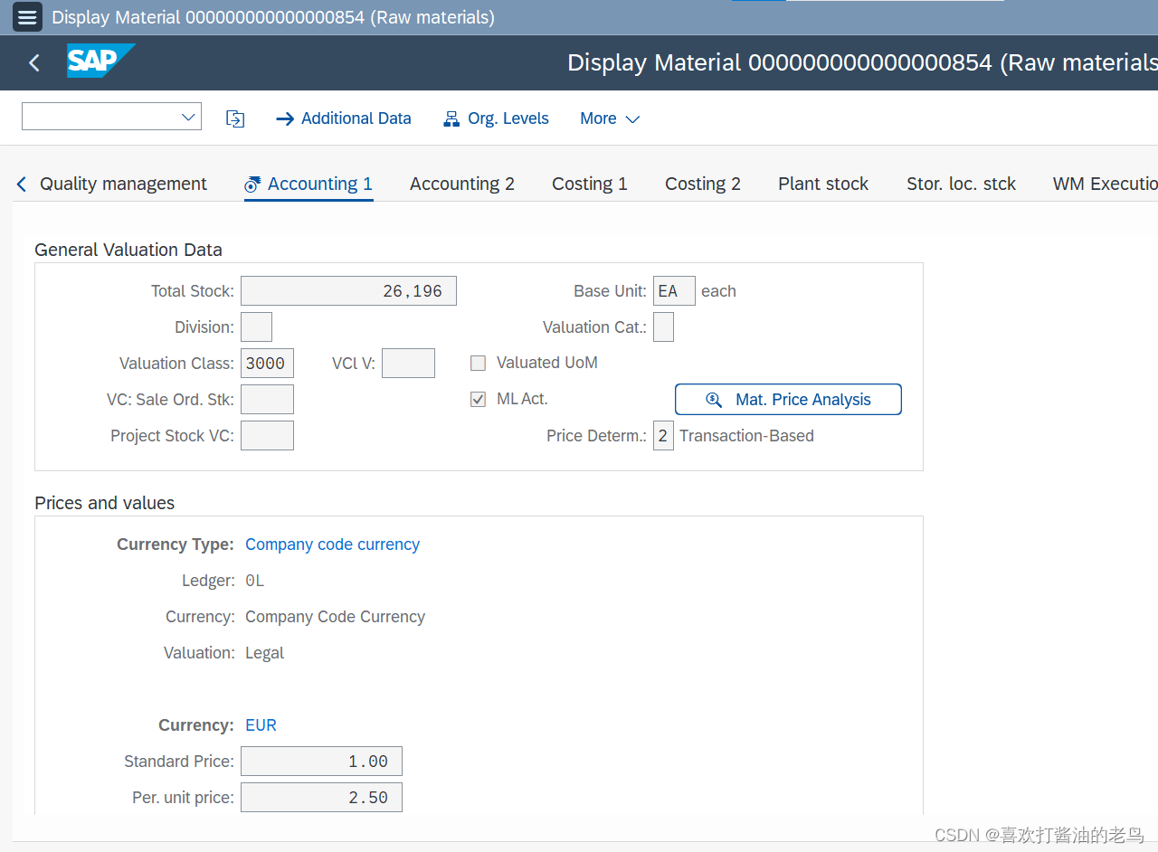Click the arrow icon next to Additional Data

click(x=285, y=118)
